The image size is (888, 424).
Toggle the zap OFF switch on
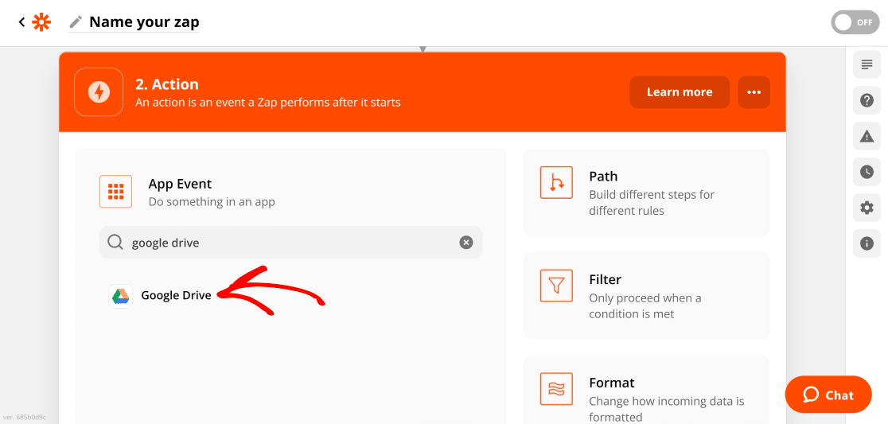pos(855,22)
